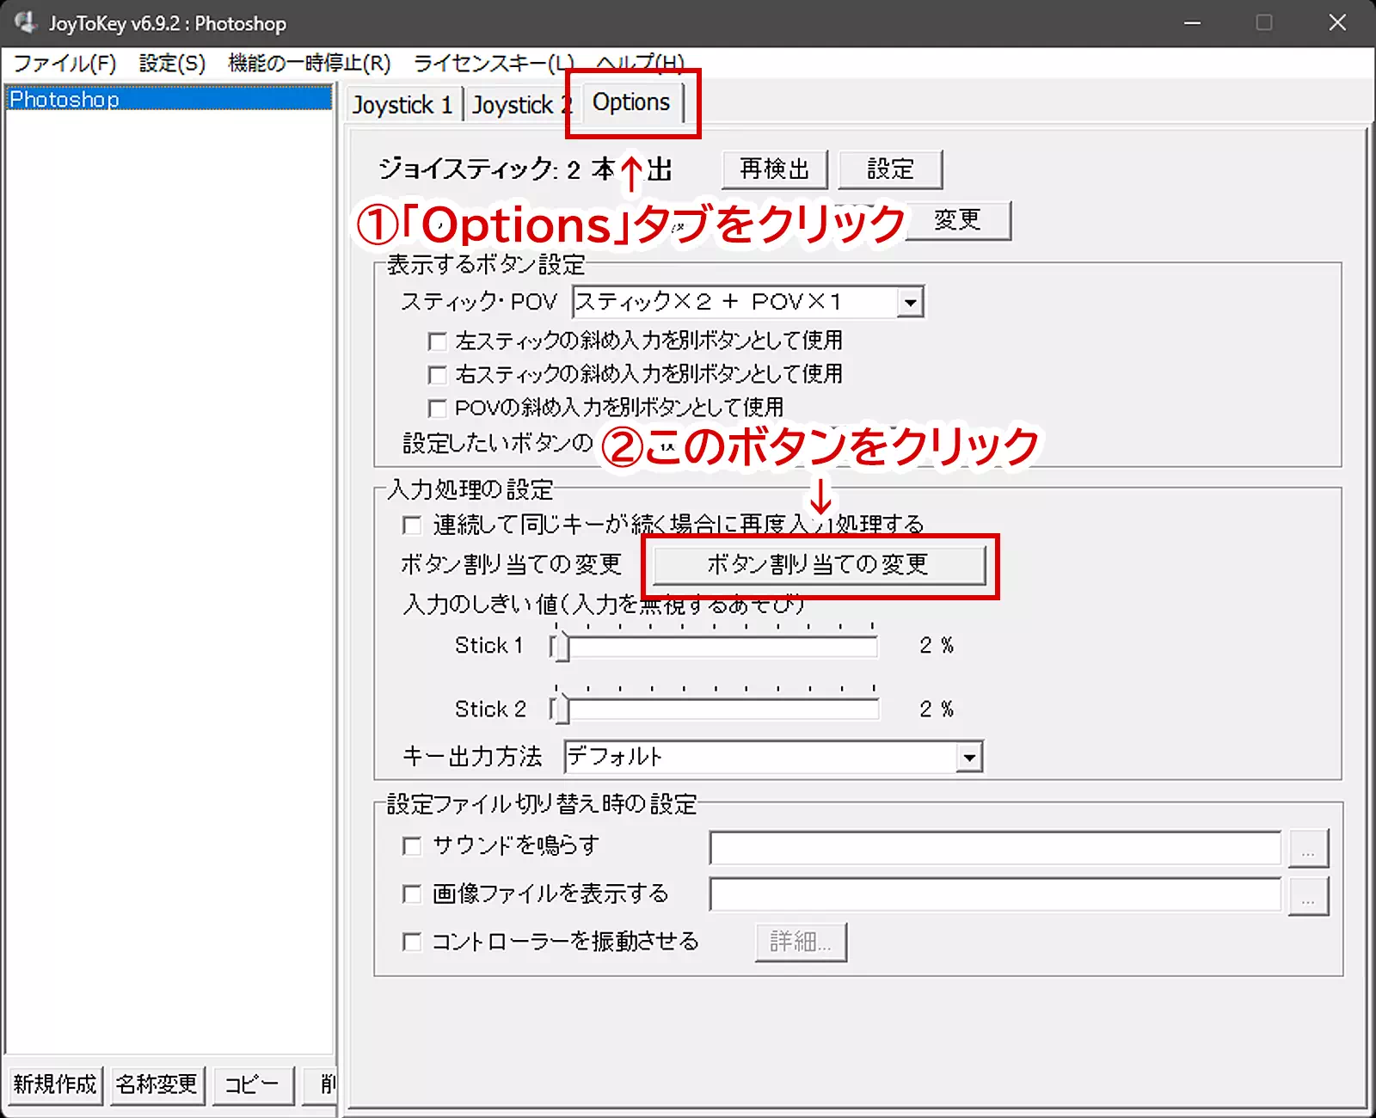
Task: Open the 機能の一時停止(R) menu
Action: (309, 63)
